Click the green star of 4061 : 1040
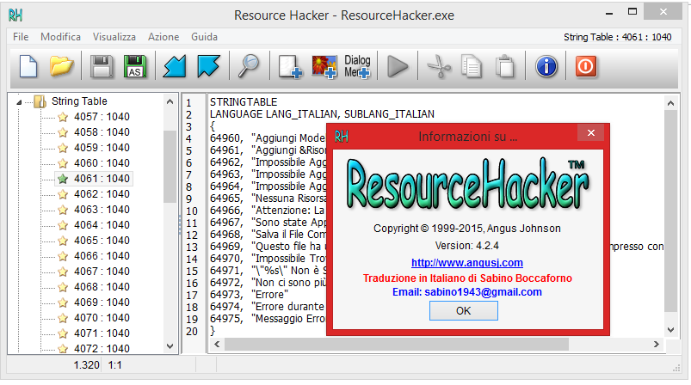 [x=63, y=179]
